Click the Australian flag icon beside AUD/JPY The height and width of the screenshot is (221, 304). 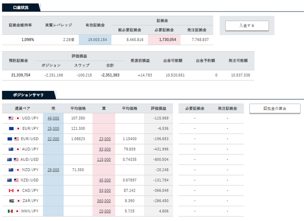coord(11,149)
